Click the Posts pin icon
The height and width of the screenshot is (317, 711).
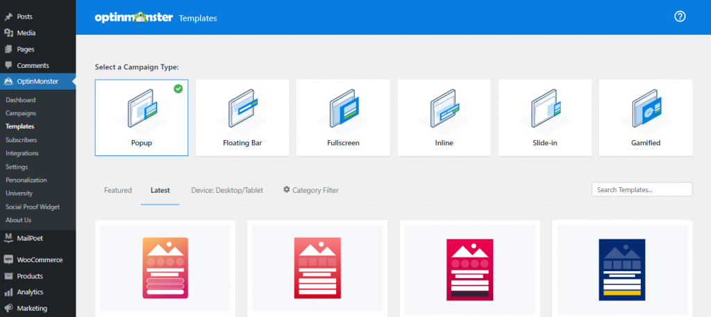(8, 17)
